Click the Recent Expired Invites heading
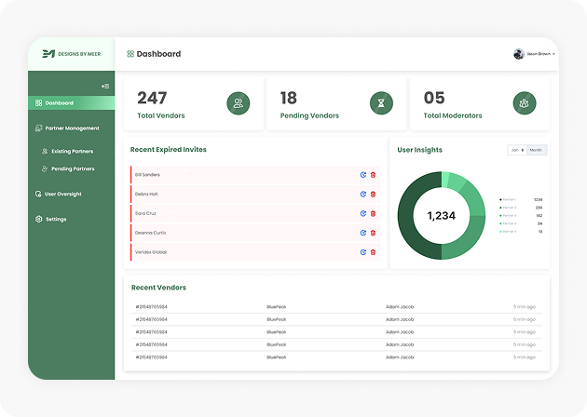The width and height of the screenshot is (587, 417). (x=169, y=150)
